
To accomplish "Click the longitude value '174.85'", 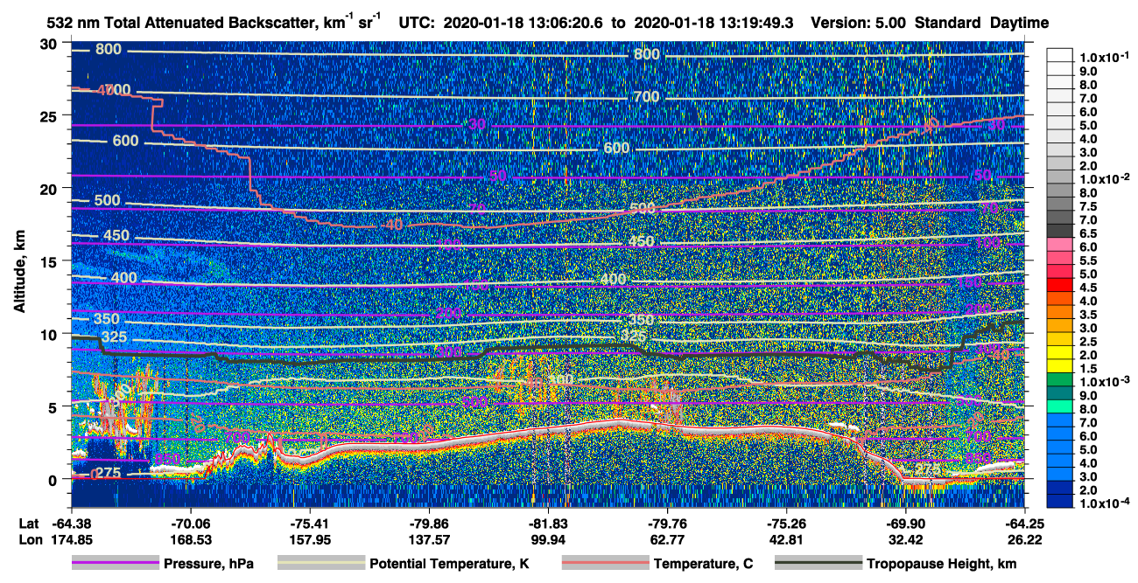I will click(72, 539).
